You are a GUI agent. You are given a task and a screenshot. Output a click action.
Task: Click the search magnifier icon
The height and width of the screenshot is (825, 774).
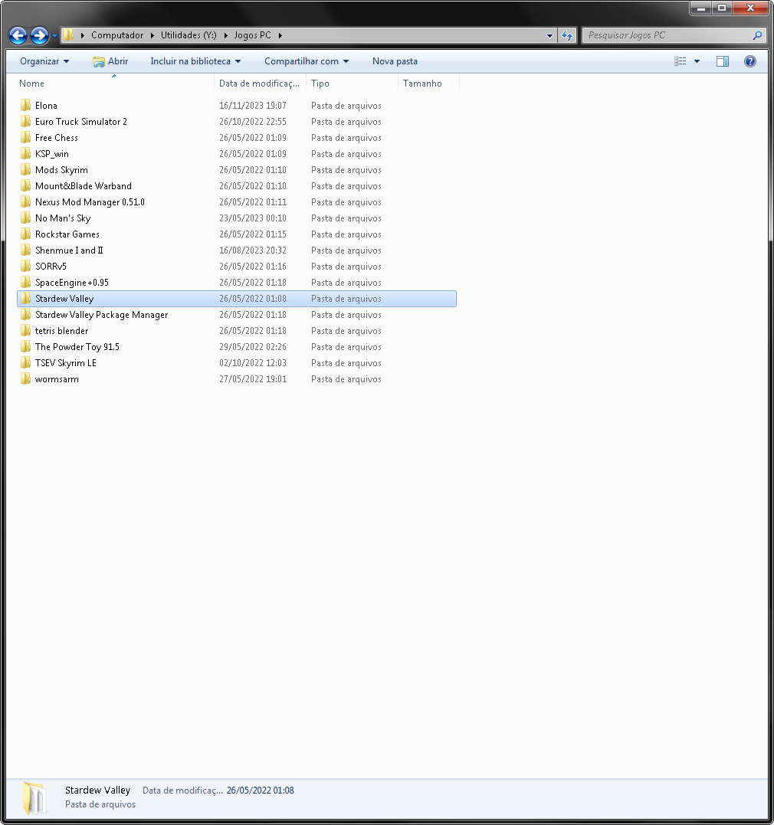point(757,35)
